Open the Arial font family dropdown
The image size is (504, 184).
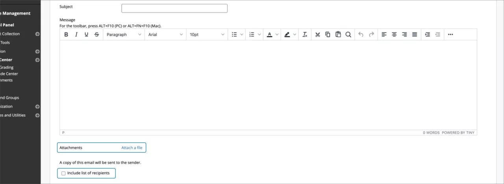click(165, 35)
